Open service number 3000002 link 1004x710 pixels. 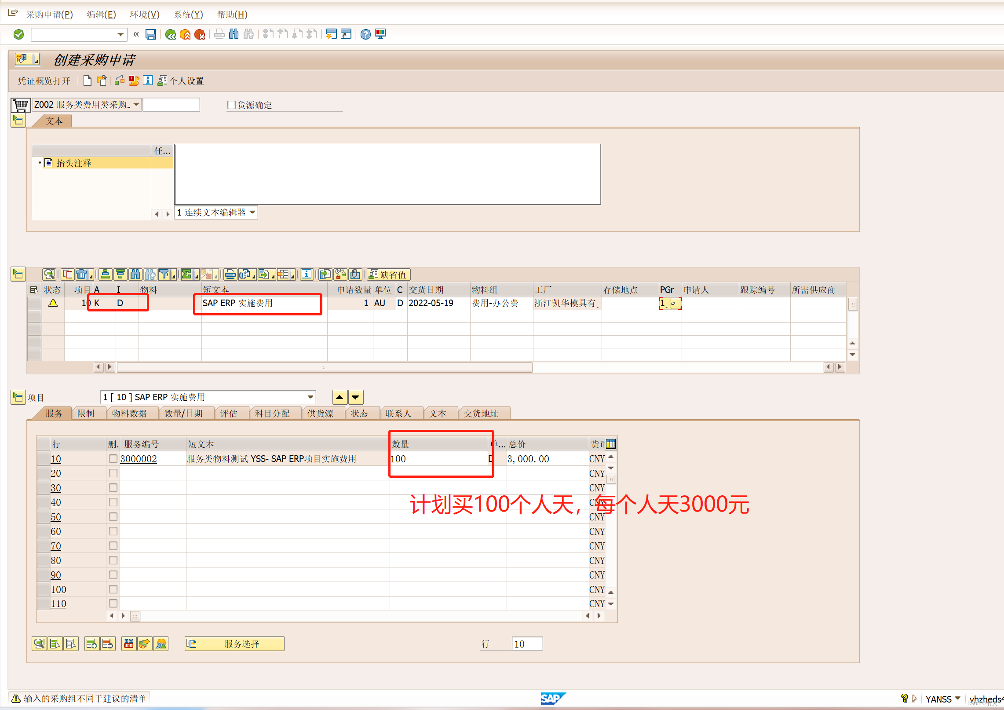tap(139, 459)
